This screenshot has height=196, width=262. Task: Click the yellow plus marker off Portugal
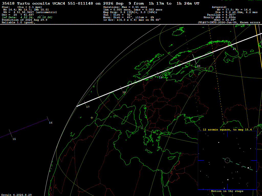click(x=92, y=118)
